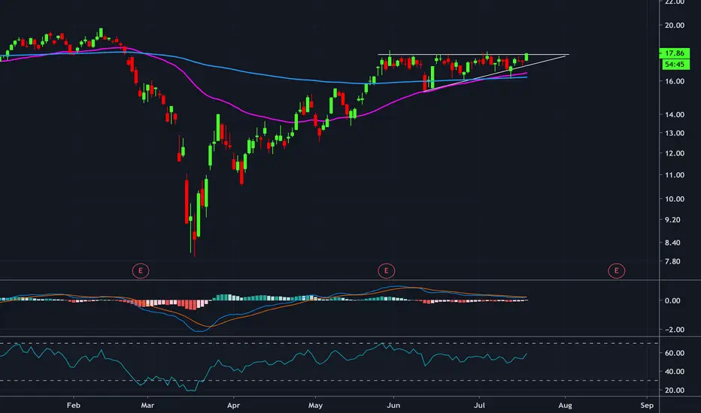Click the 12.00 price axis label
Image resolution: width=701 pixels, height=413 pixels.
pyautogui.click(x=674, y=153)
